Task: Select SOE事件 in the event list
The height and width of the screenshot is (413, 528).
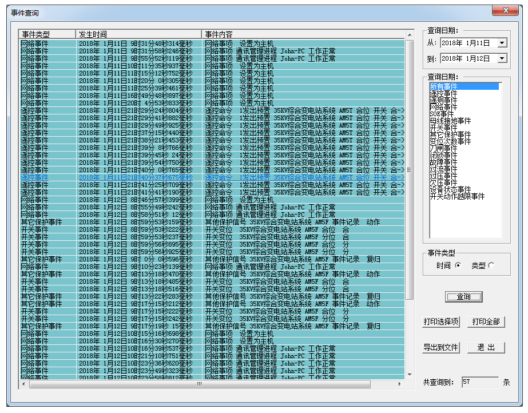Action: tap(442, 114)
